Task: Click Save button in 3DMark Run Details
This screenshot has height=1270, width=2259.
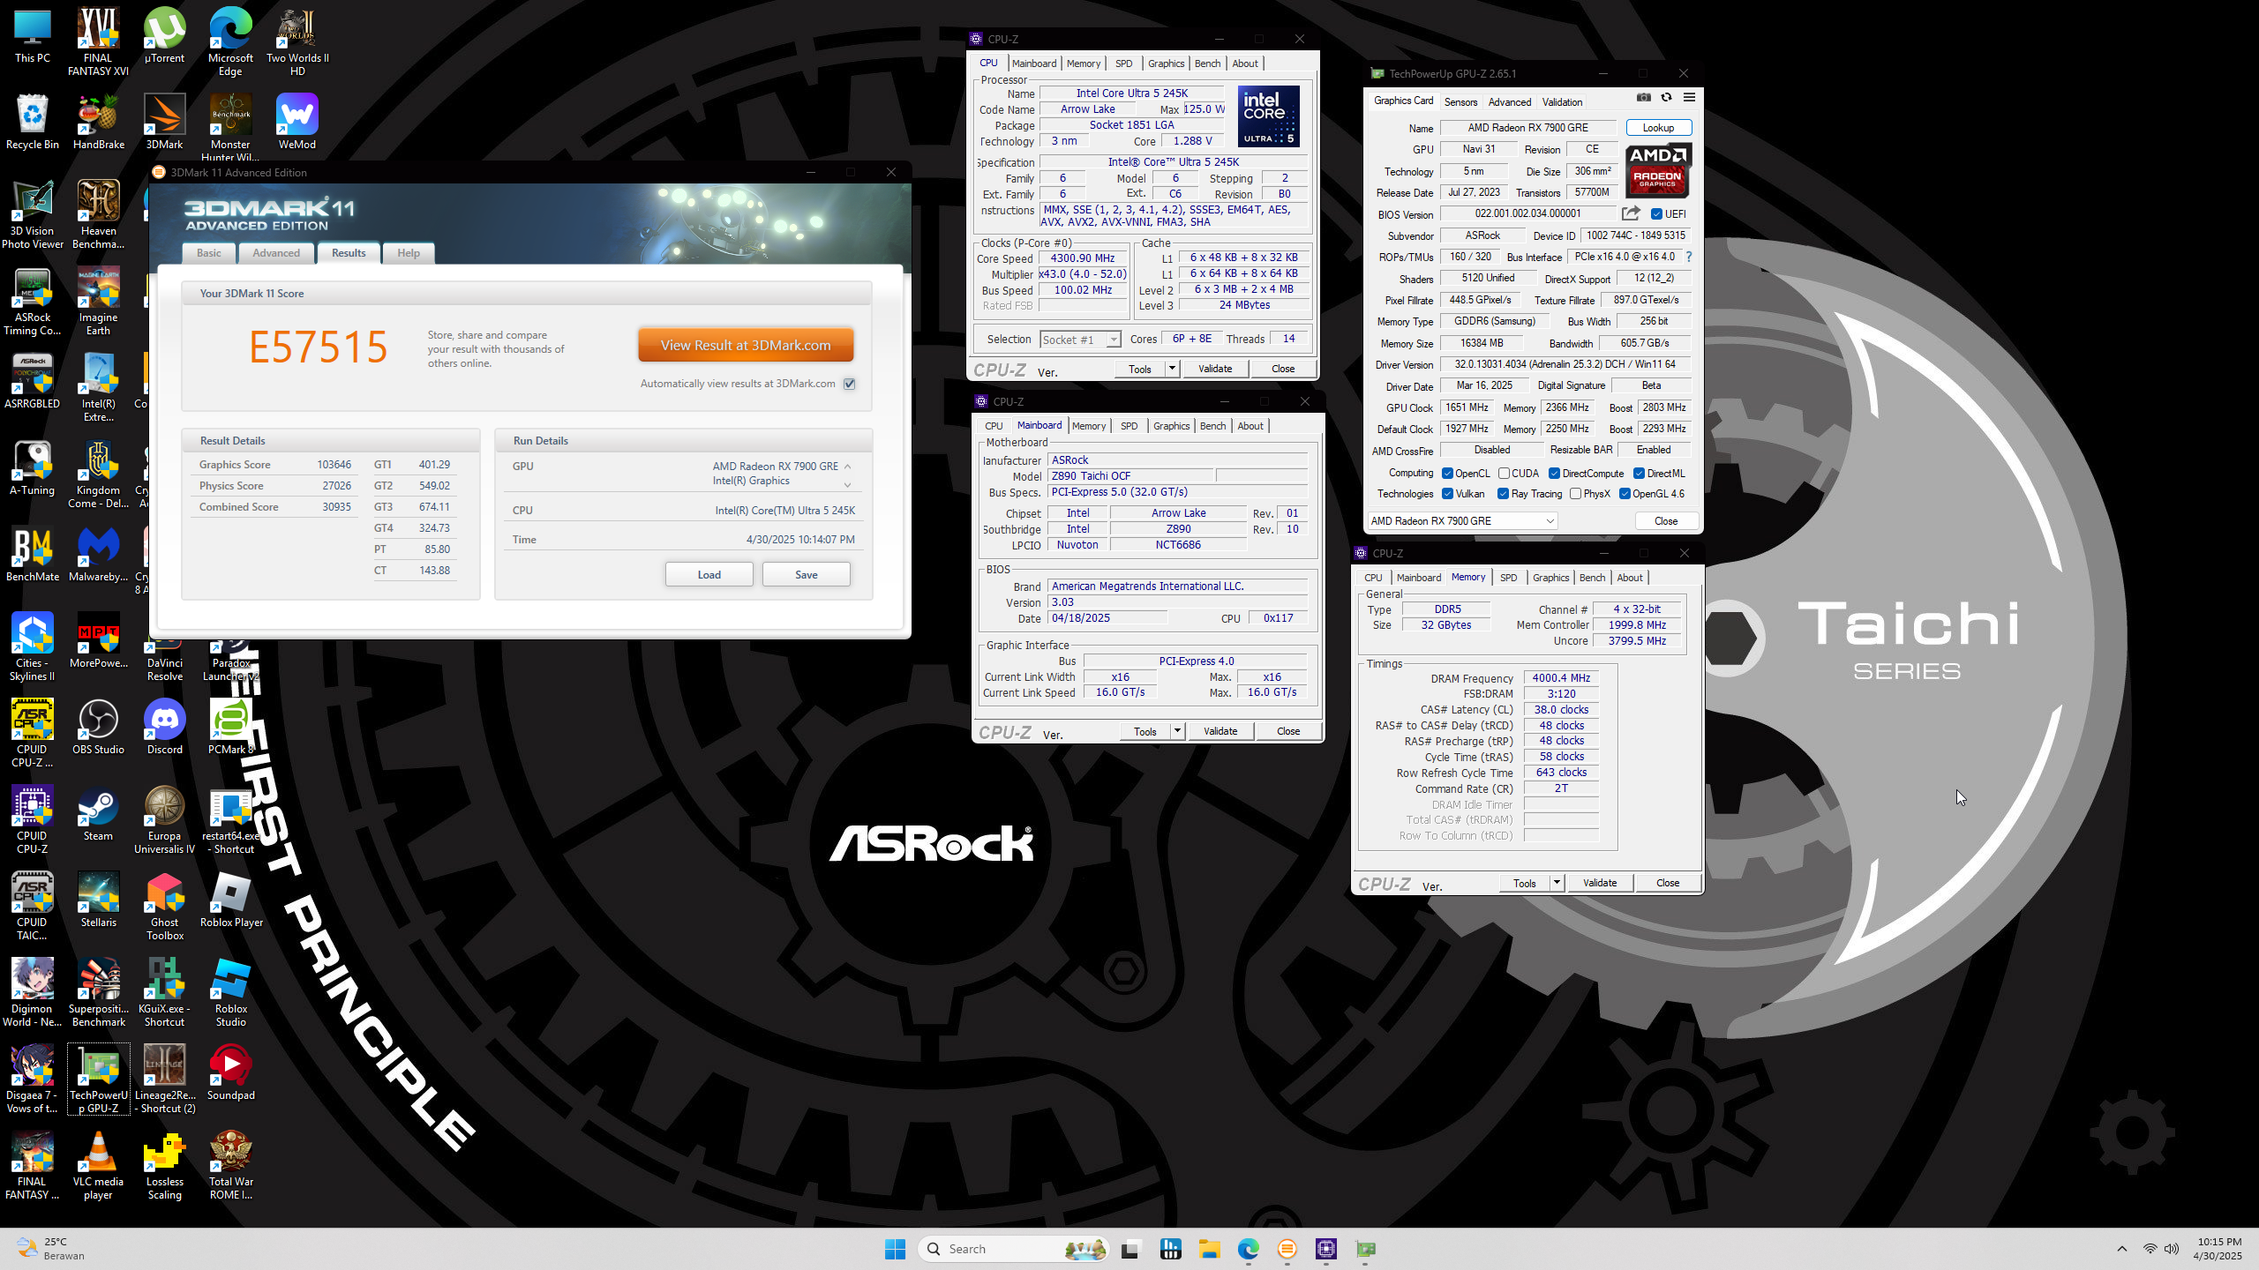Action: tap(806, 575)
